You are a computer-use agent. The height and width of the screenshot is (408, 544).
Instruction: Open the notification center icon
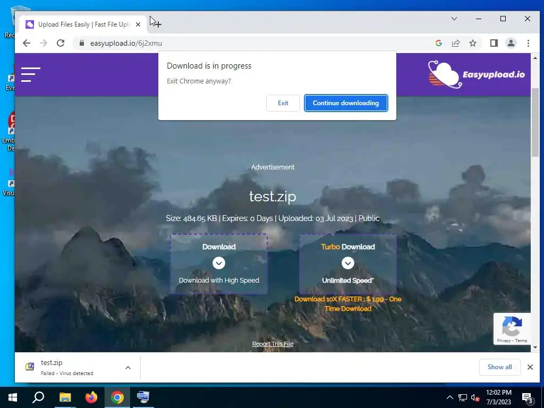[528, 397]
